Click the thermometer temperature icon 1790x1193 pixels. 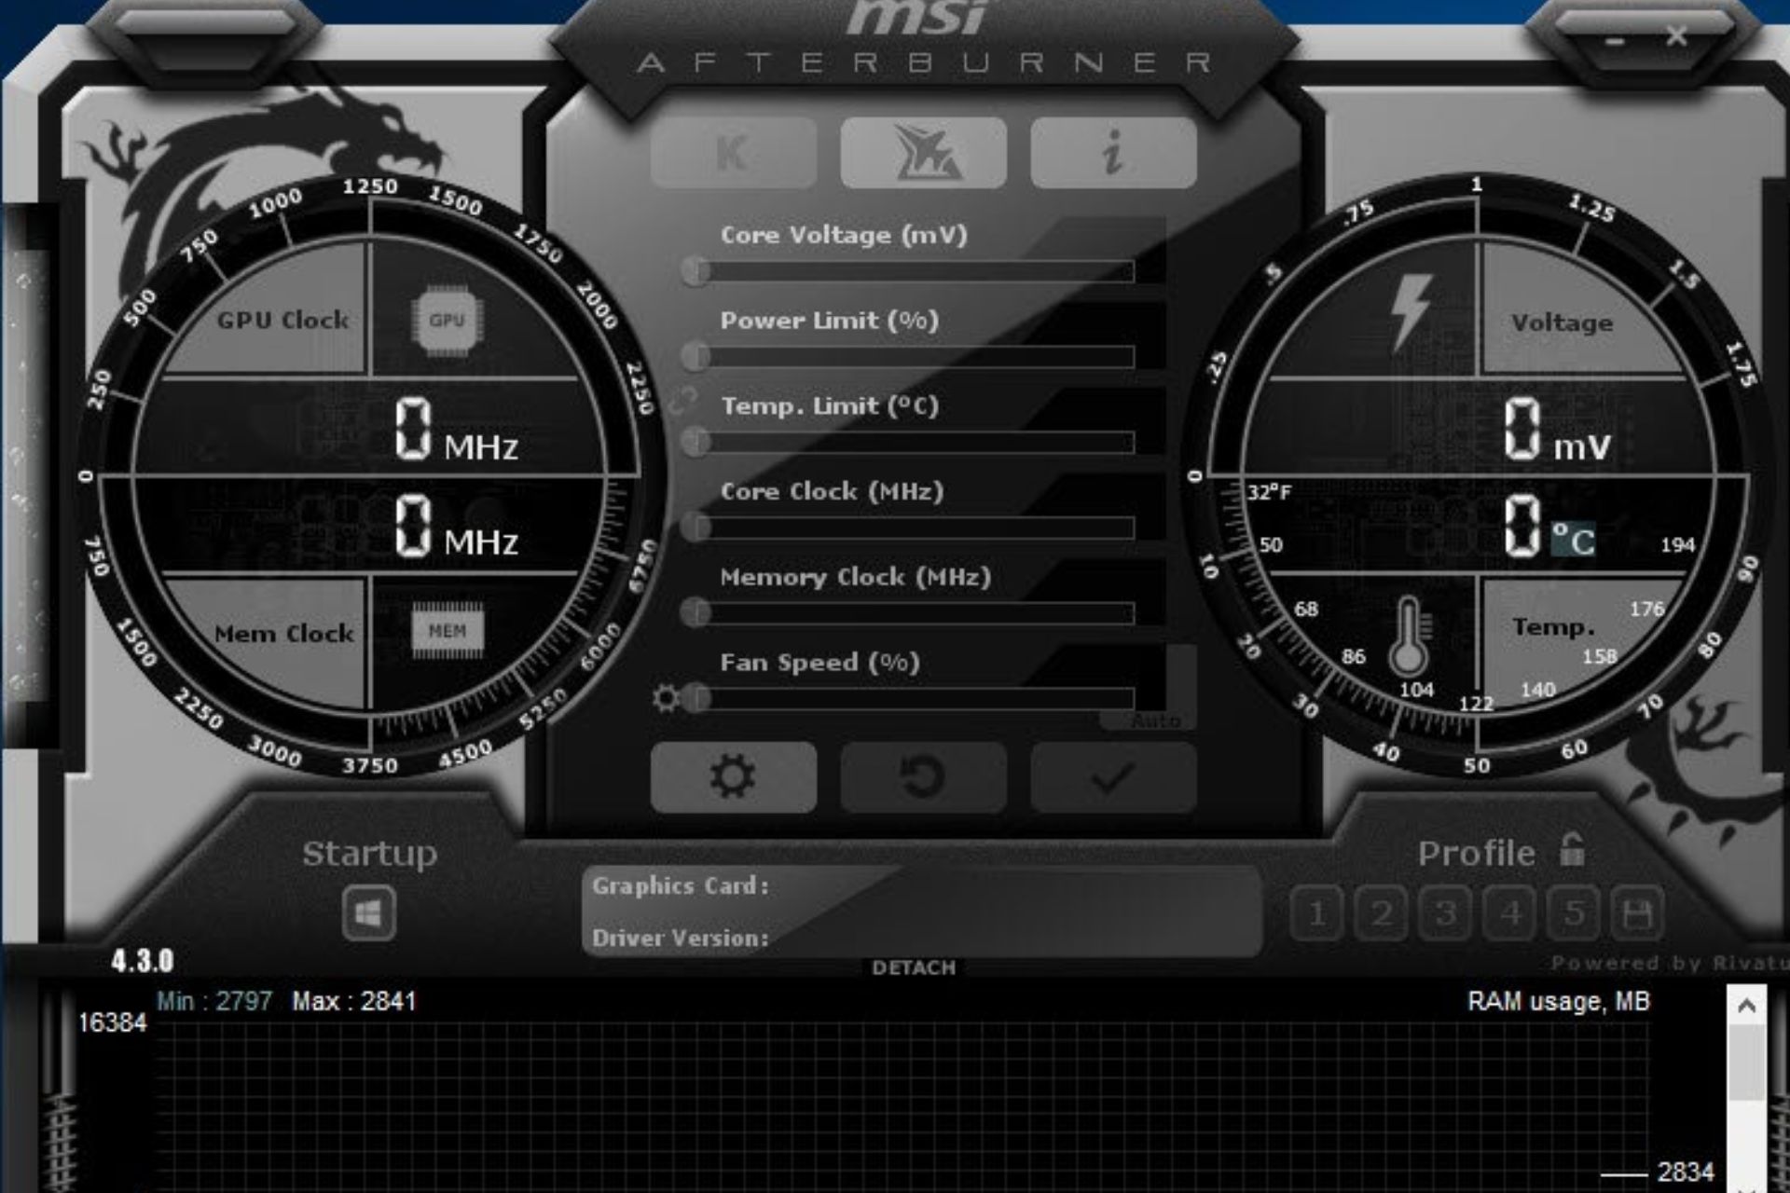1409,637
